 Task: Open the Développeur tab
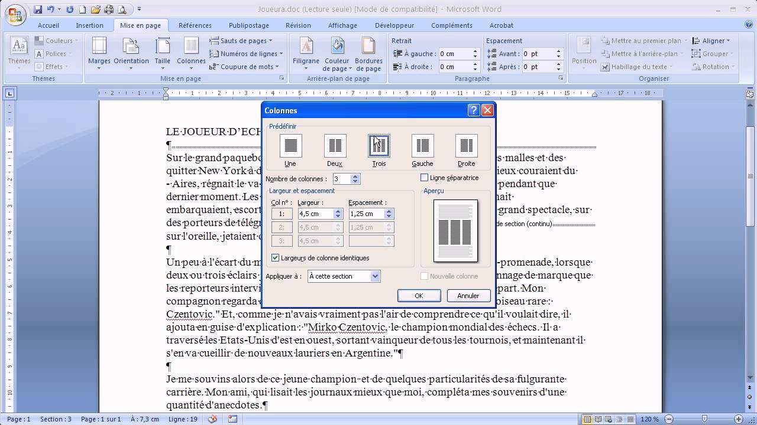(x=394, y=25)
